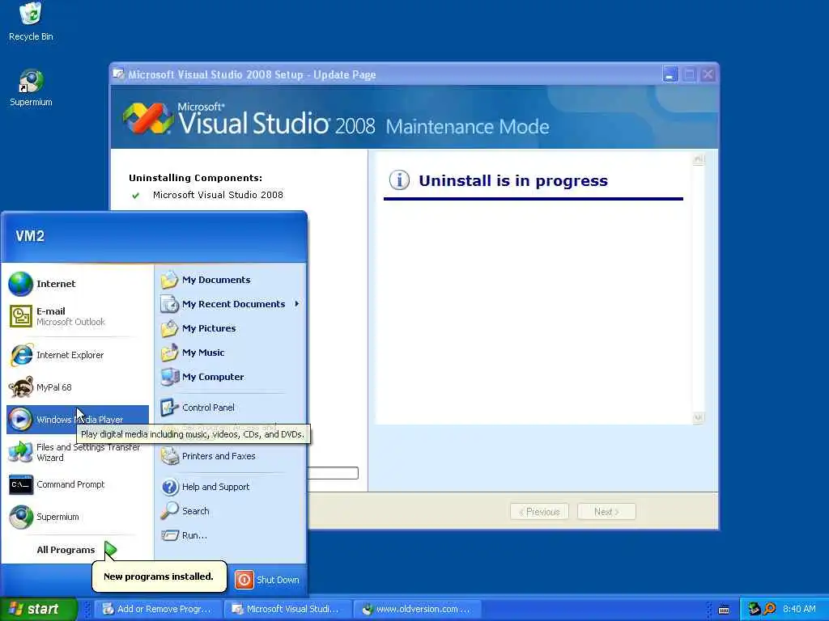
Task: Click the New programs installed balloon
Action: [x=159, y=577]
